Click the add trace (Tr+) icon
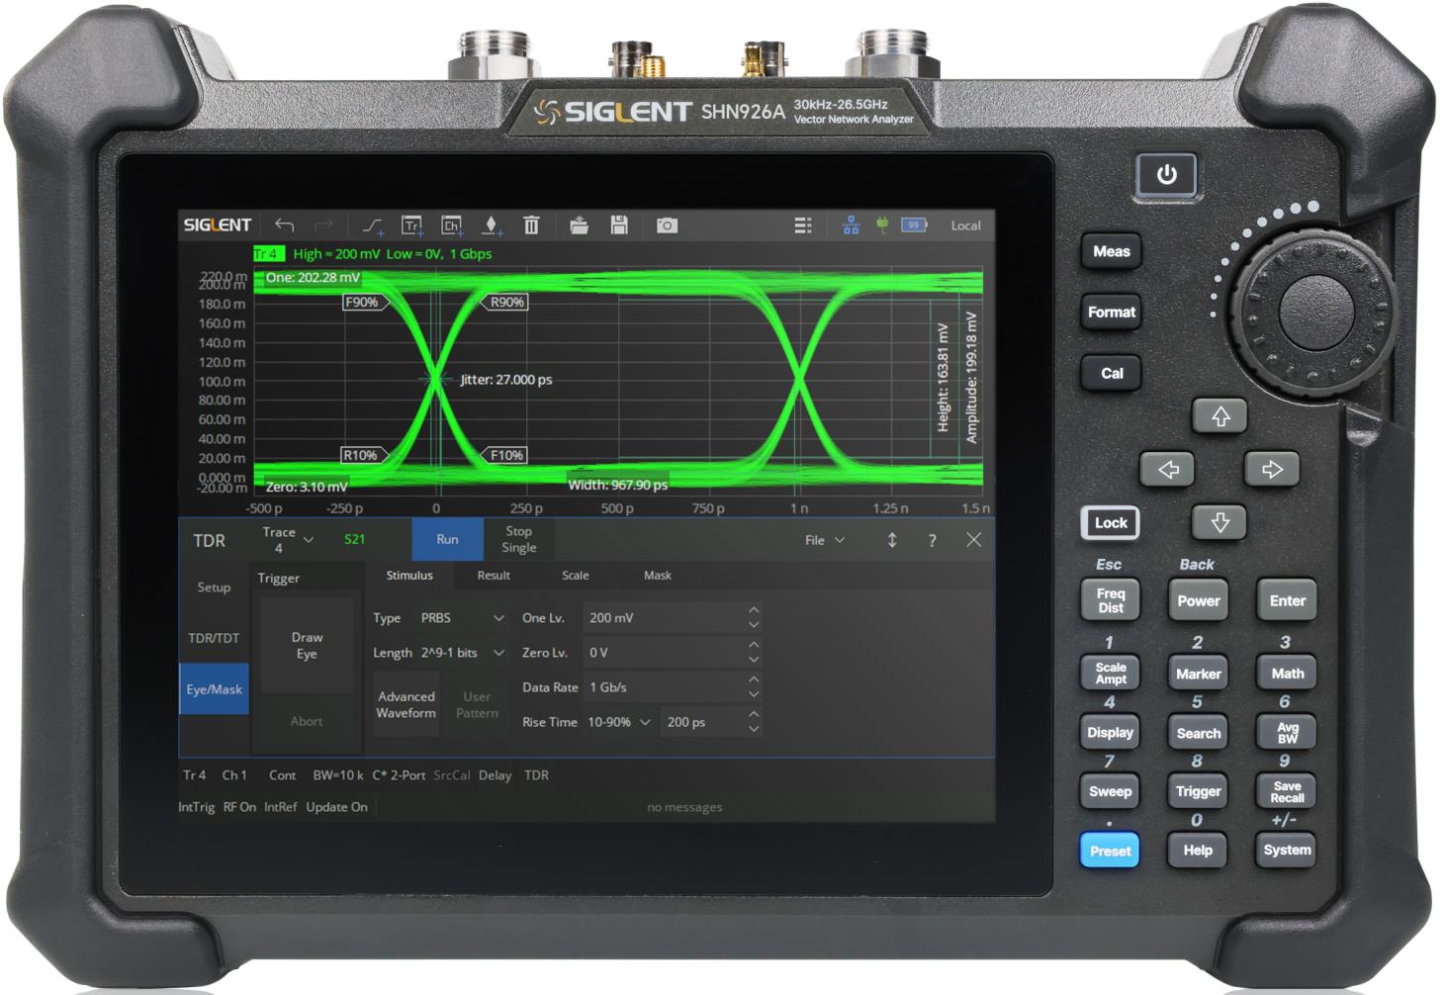 (x=412, y=226)
